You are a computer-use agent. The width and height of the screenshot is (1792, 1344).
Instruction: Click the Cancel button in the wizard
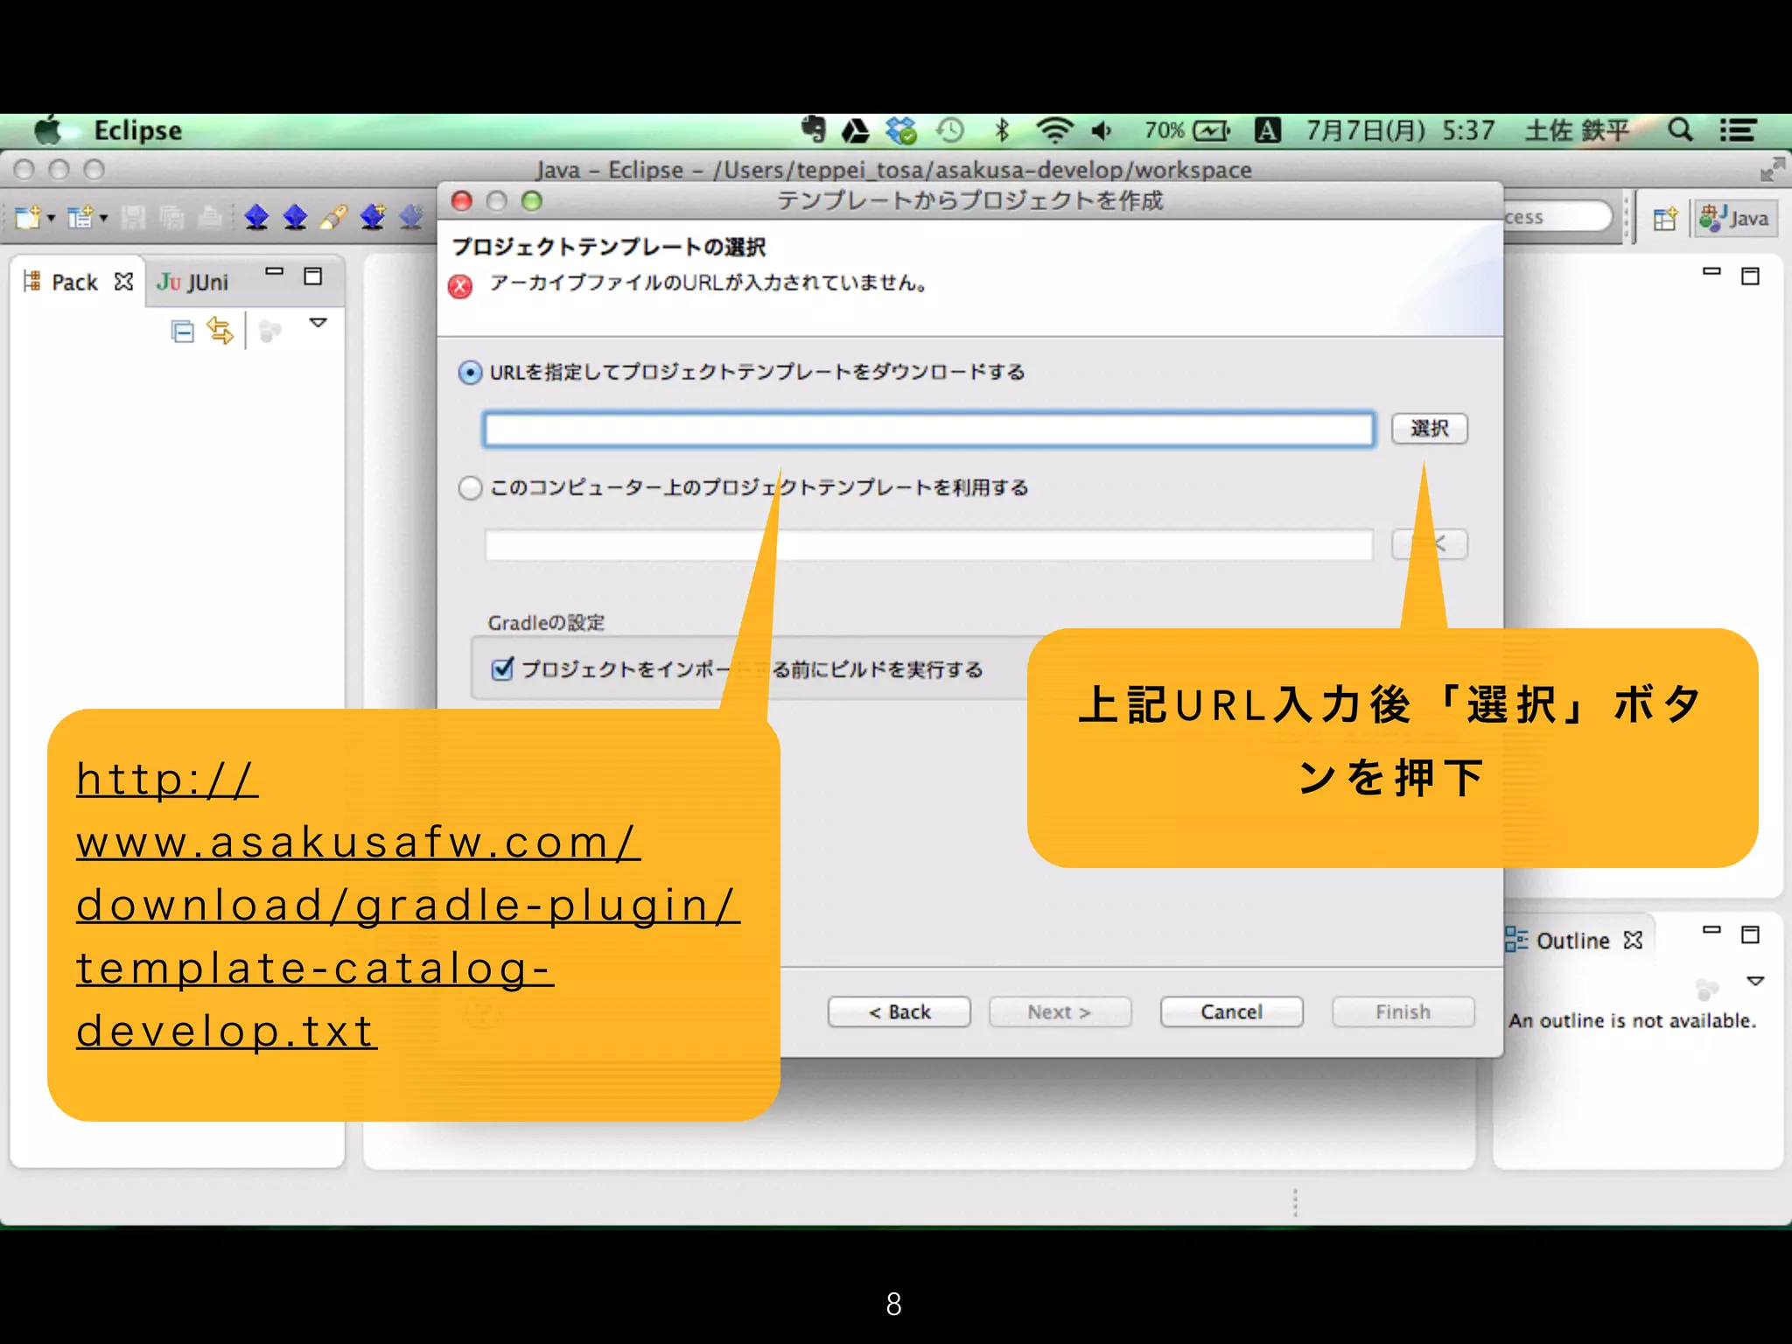point(1230,1011)
